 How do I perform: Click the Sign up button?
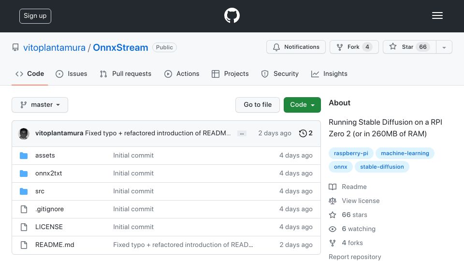coord(35,16)
